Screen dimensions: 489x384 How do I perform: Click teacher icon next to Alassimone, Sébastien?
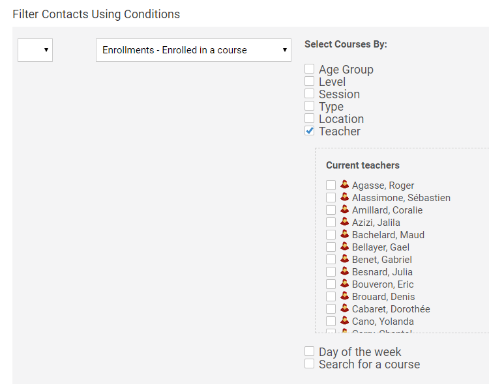click(x=345, y=197)
